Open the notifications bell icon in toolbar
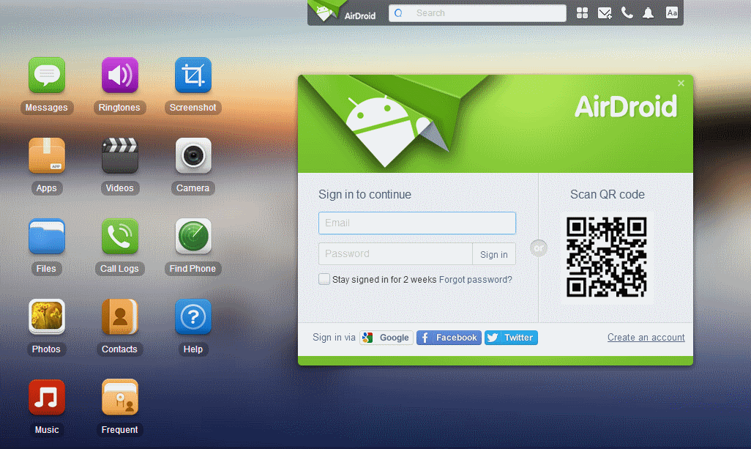The width and height of the screenshot is (751, 449). (648, 13)
